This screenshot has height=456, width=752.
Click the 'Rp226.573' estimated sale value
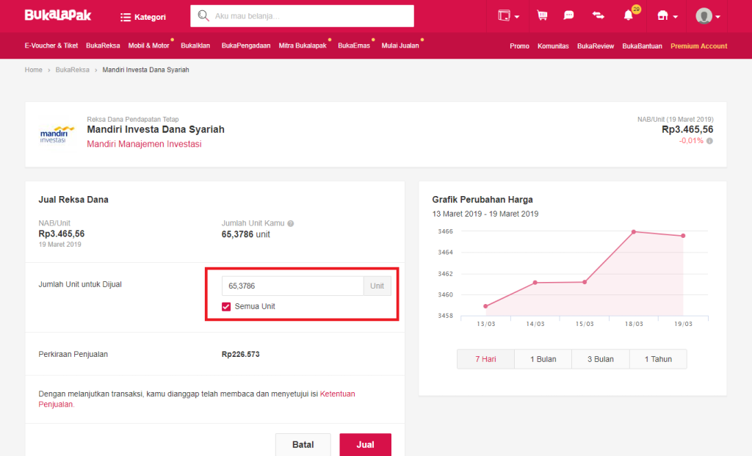(240, 355)
